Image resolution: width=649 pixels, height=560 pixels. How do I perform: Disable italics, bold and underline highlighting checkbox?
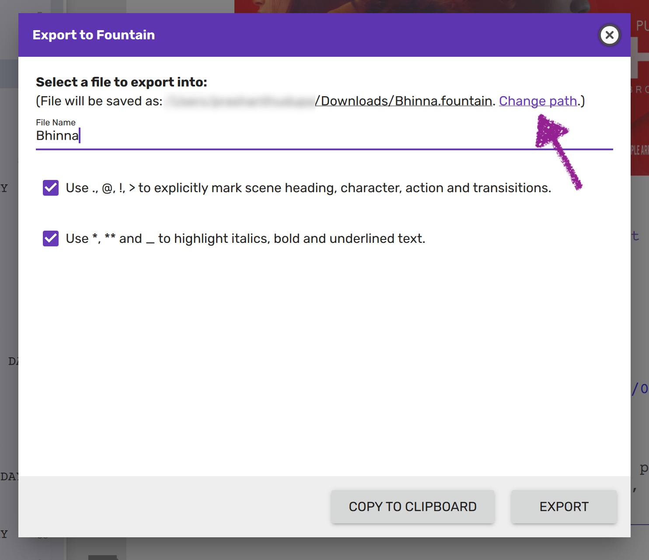click(x=51, y=239)
